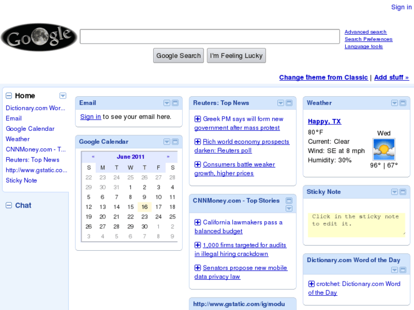Image resolution: width=414 pixels, height=310 pixels.
Task: Click the Google moon logo
Action: pyautogui.click(x=39, y=37)
